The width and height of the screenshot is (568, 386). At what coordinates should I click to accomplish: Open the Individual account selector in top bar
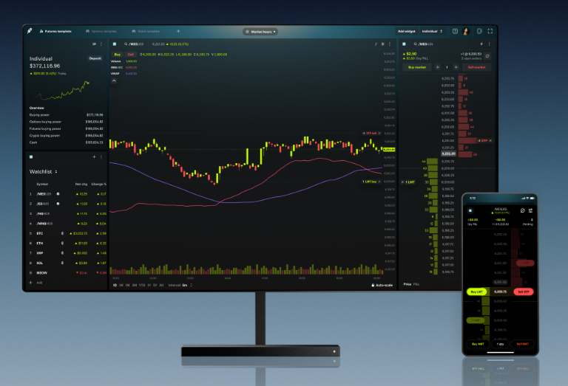432,32
